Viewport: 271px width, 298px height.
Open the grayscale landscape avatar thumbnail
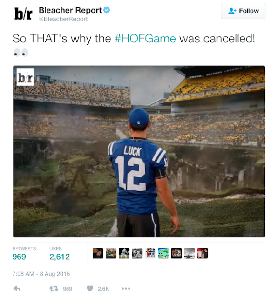tap(190, 253)
